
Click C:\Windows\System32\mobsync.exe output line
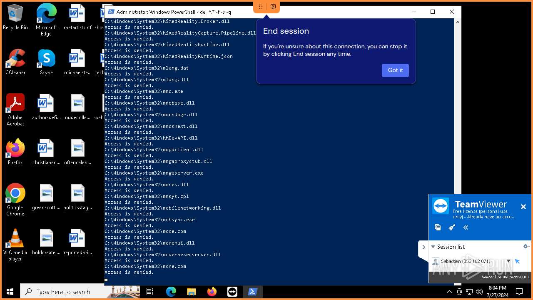click(x=149, y=220)
